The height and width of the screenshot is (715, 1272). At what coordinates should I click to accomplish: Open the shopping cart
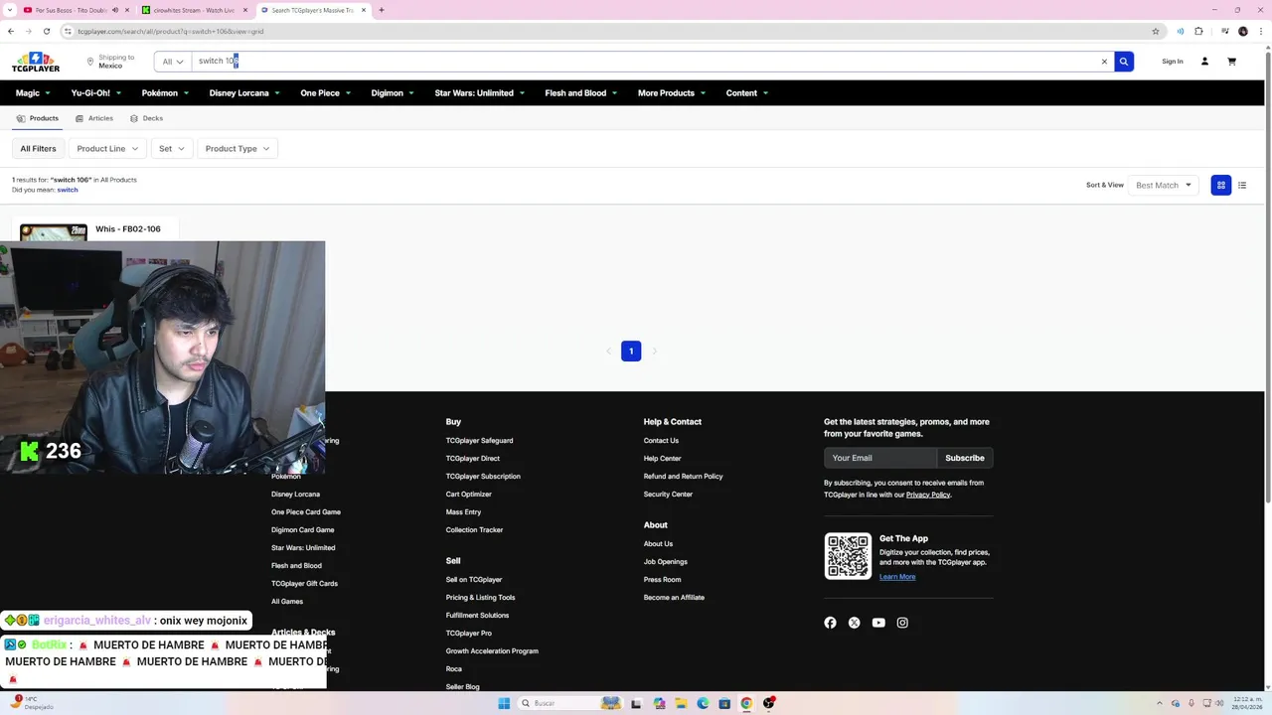[1231, 62]
